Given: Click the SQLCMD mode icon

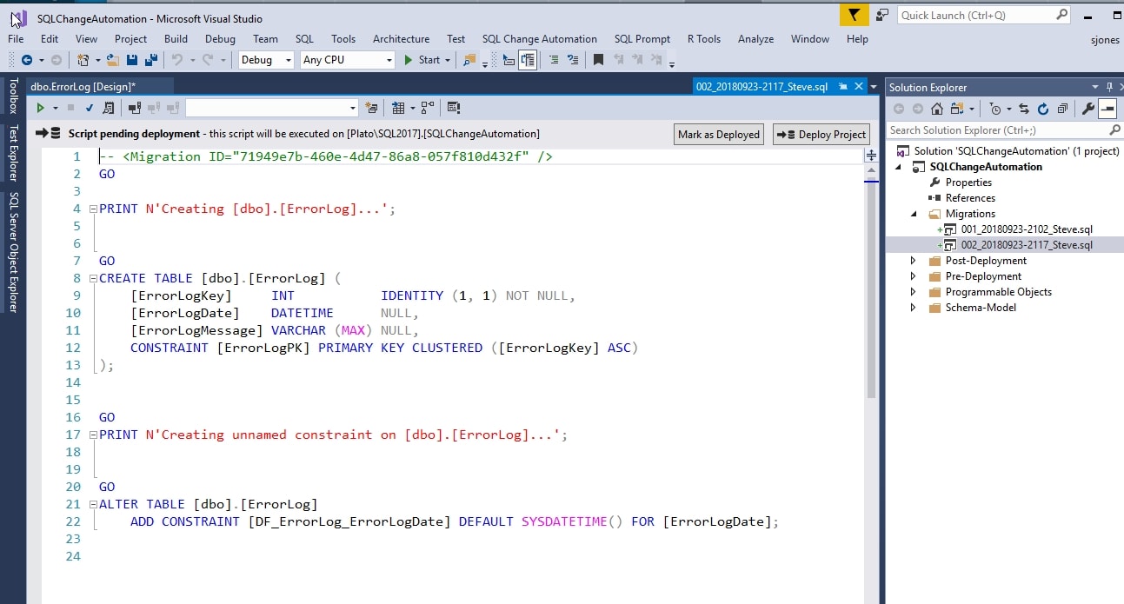Looking at the screenshot, I should tap(454, 108).
